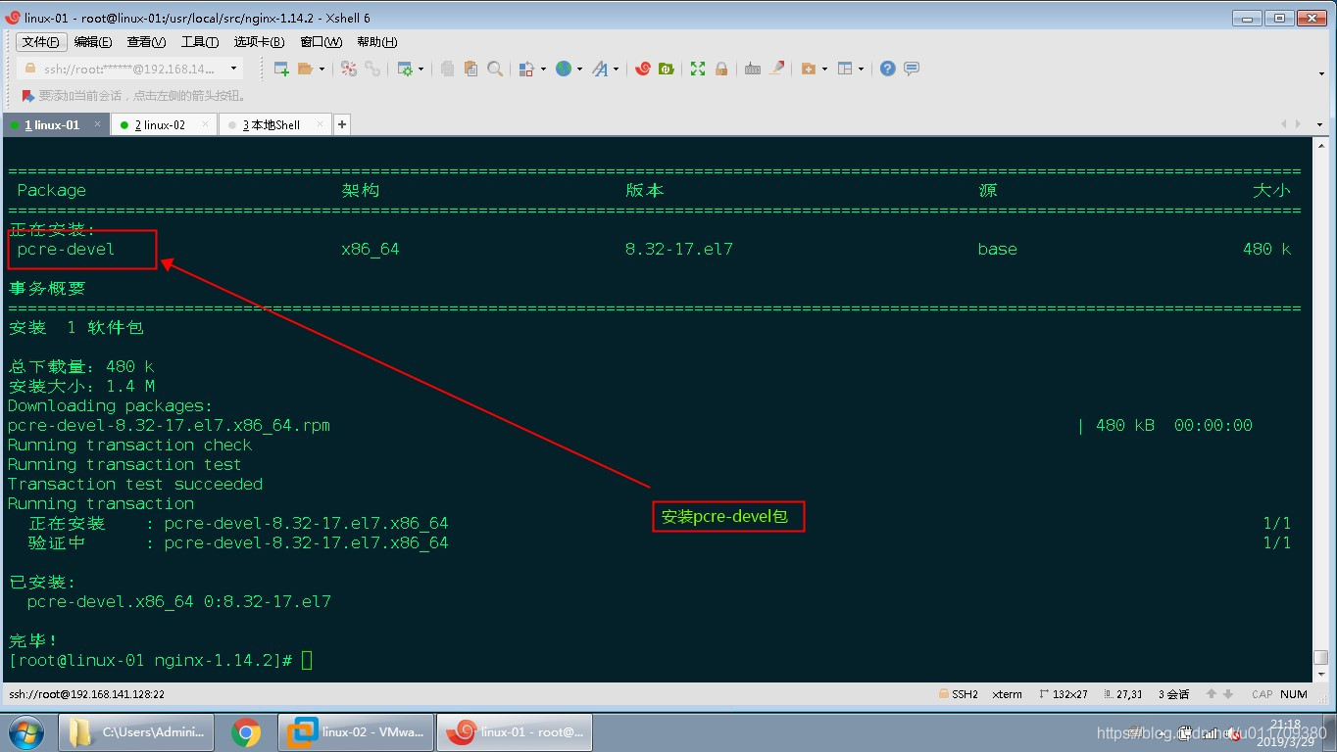Click the red bookmark flag icon

point(28,96)
